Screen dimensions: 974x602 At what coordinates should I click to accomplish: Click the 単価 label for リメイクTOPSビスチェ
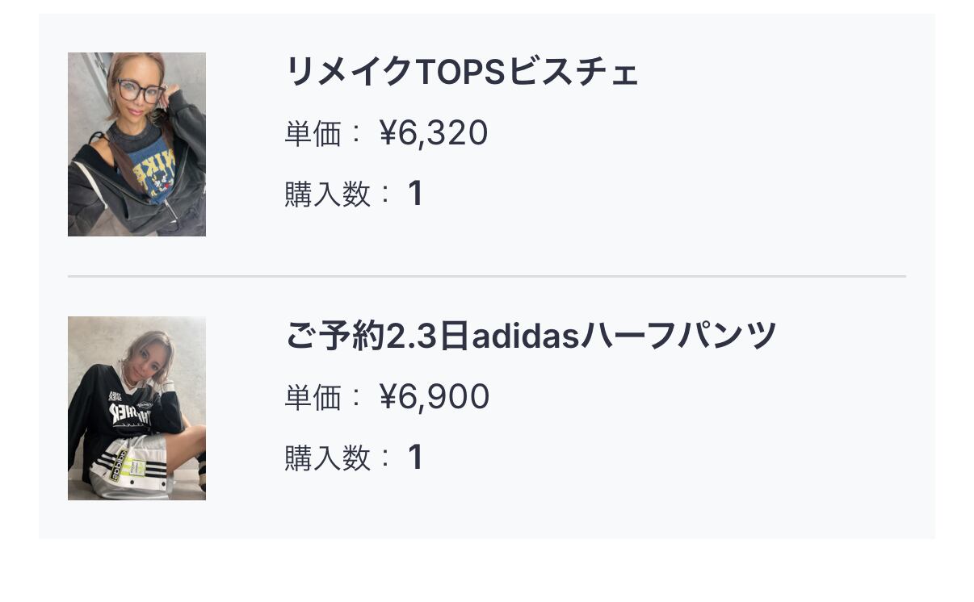click(313, 134)
